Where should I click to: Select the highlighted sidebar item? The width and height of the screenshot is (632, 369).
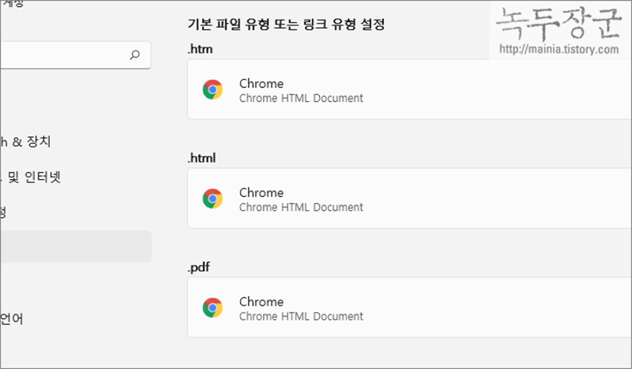[x=75, y=247]
